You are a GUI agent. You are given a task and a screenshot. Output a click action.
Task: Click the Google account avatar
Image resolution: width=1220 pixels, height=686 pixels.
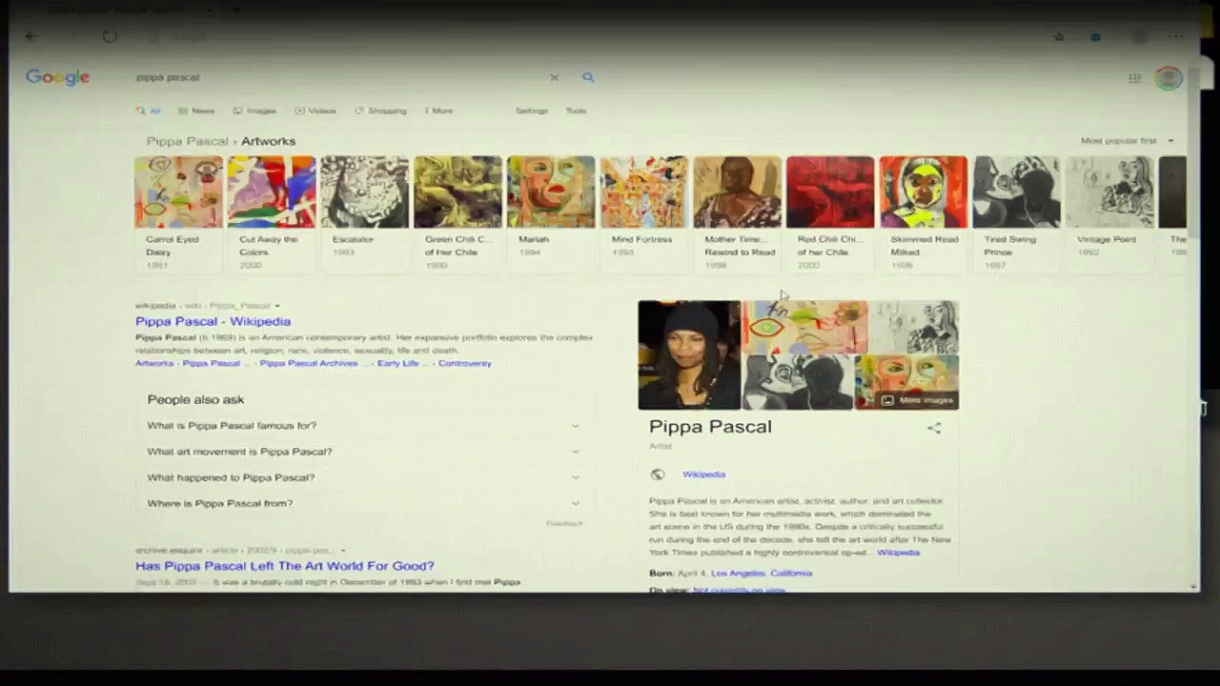point(1168,78)
